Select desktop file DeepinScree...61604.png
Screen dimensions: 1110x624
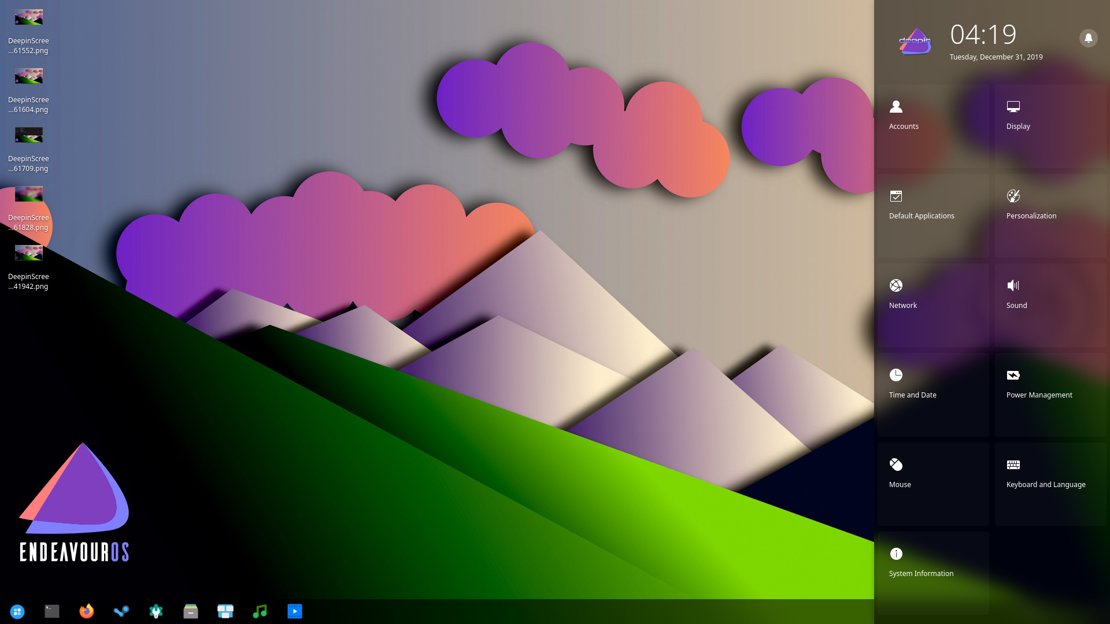[28, 90]
